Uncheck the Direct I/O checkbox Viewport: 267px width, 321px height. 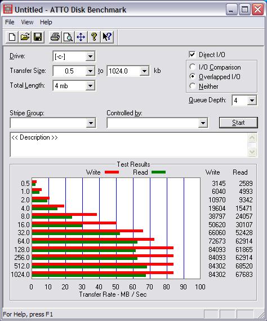(x=192, y=54)
